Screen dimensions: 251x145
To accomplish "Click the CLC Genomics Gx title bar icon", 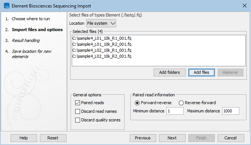I will pos(6,6).
